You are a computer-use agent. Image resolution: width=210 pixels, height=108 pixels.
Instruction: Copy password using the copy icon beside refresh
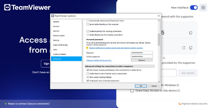(191, 48)
